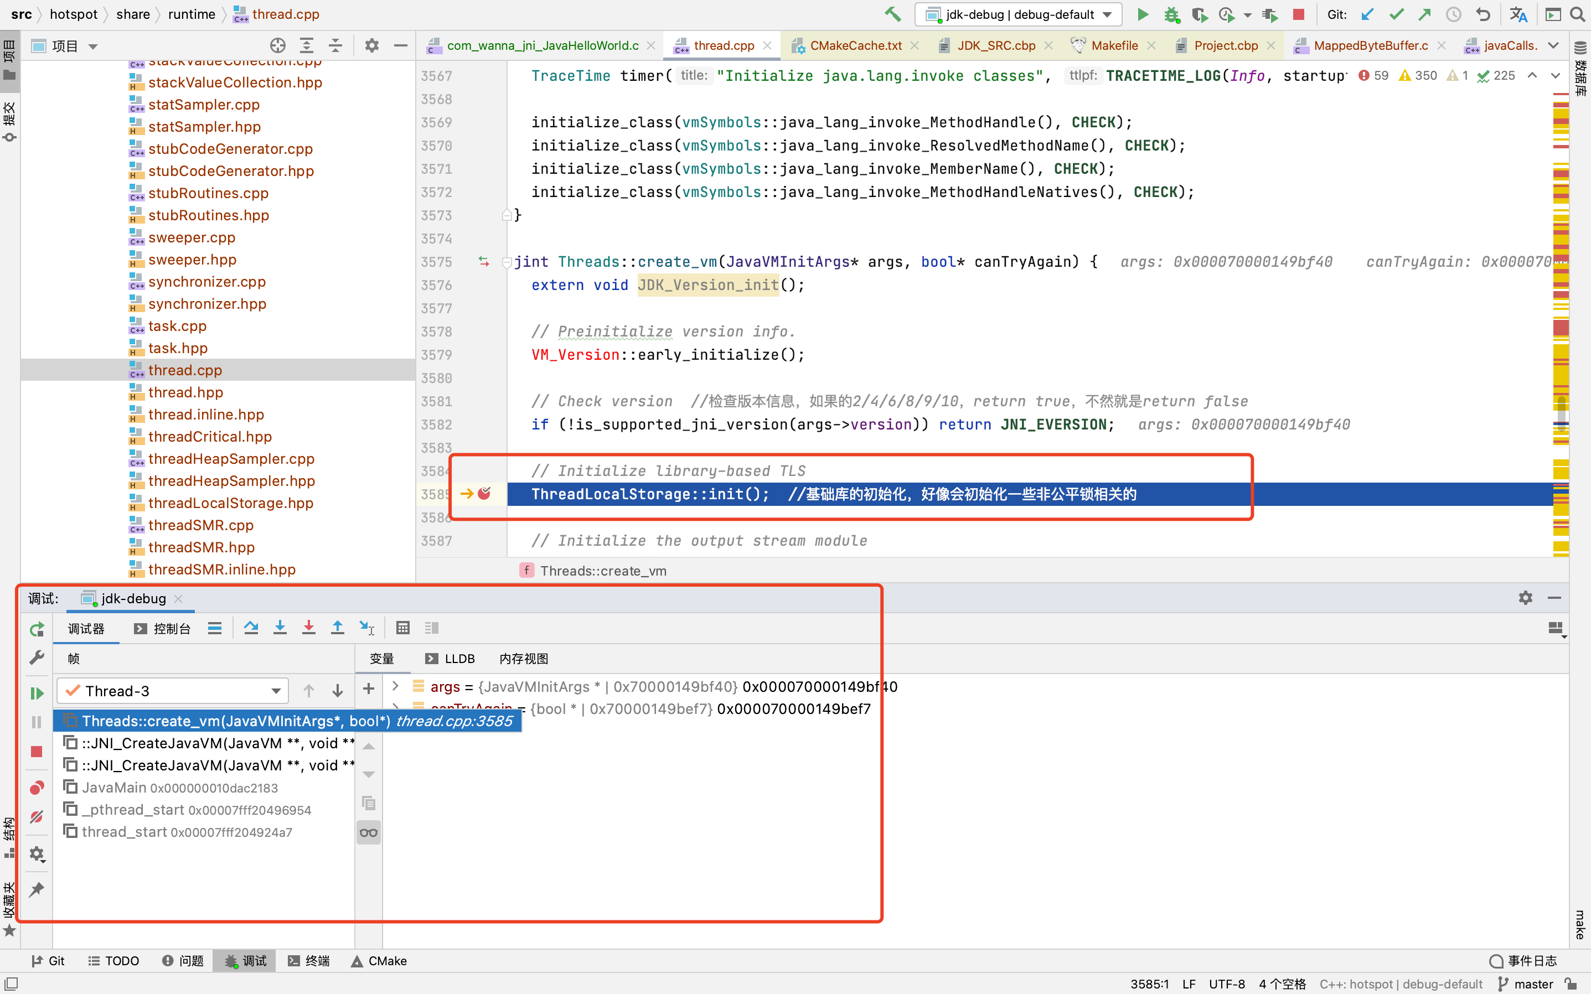Click the Git commit checkmark
Viewport: 1591px width, 994px height.
click(x=1396, y=14)
